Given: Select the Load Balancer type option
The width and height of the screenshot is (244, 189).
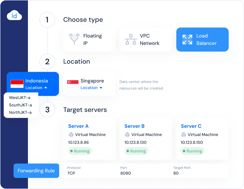Looking at the screenshot, I should pyautogui.click(x=202, y=39).
